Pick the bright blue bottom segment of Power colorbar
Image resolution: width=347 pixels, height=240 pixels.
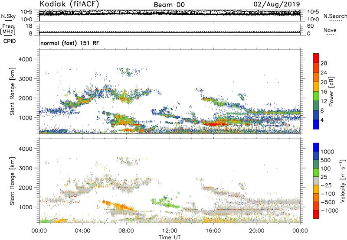tap(316, 124)
